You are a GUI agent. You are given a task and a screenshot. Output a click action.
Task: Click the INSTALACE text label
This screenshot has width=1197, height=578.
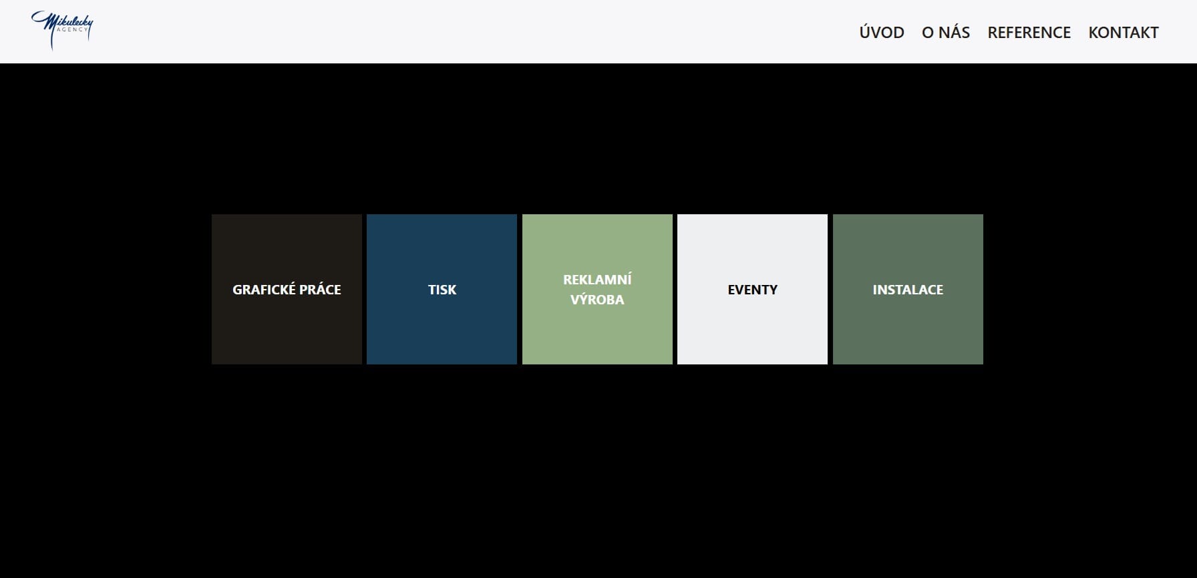[x=908, y=290]
